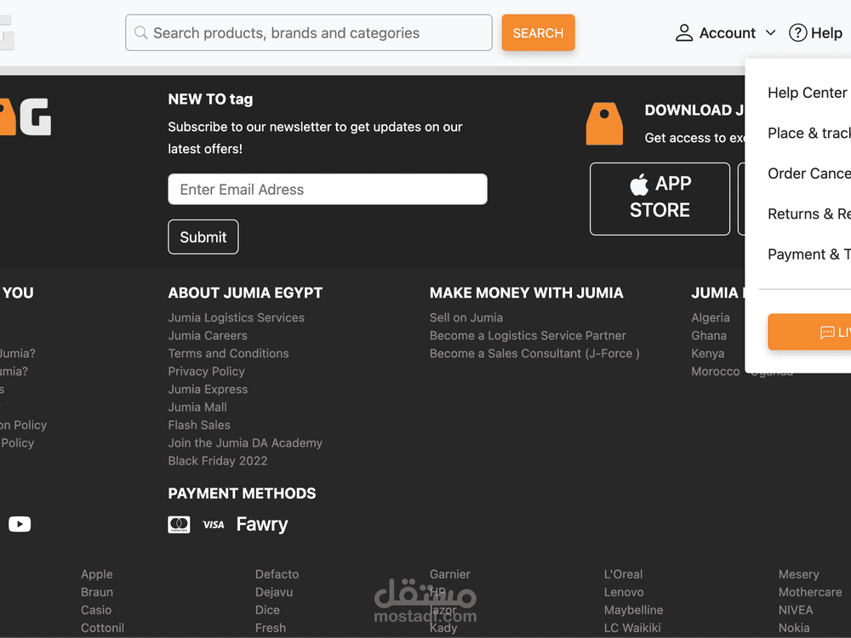851x638 pixels.
Task: Open Jumia Logistics Services link
Action: click(236, 317)
